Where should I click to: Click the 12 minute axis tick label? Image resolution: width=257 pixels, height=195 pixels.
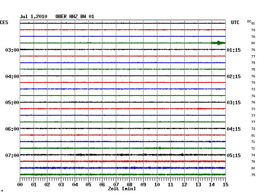(184, 185)
